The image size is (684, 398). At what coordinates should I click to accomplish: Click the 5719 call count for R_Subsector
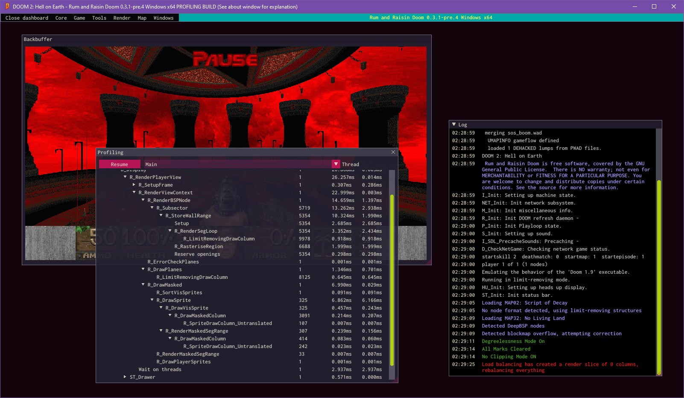pyautogui.click(x=304, y=208)
